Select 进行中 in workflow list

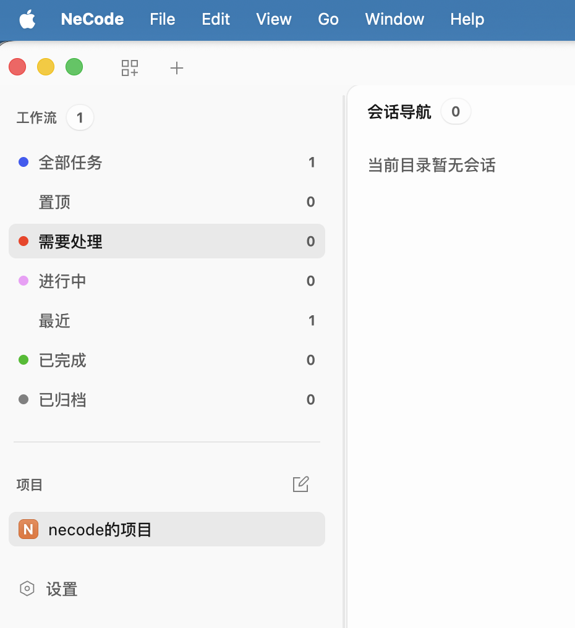pos(167,281)
